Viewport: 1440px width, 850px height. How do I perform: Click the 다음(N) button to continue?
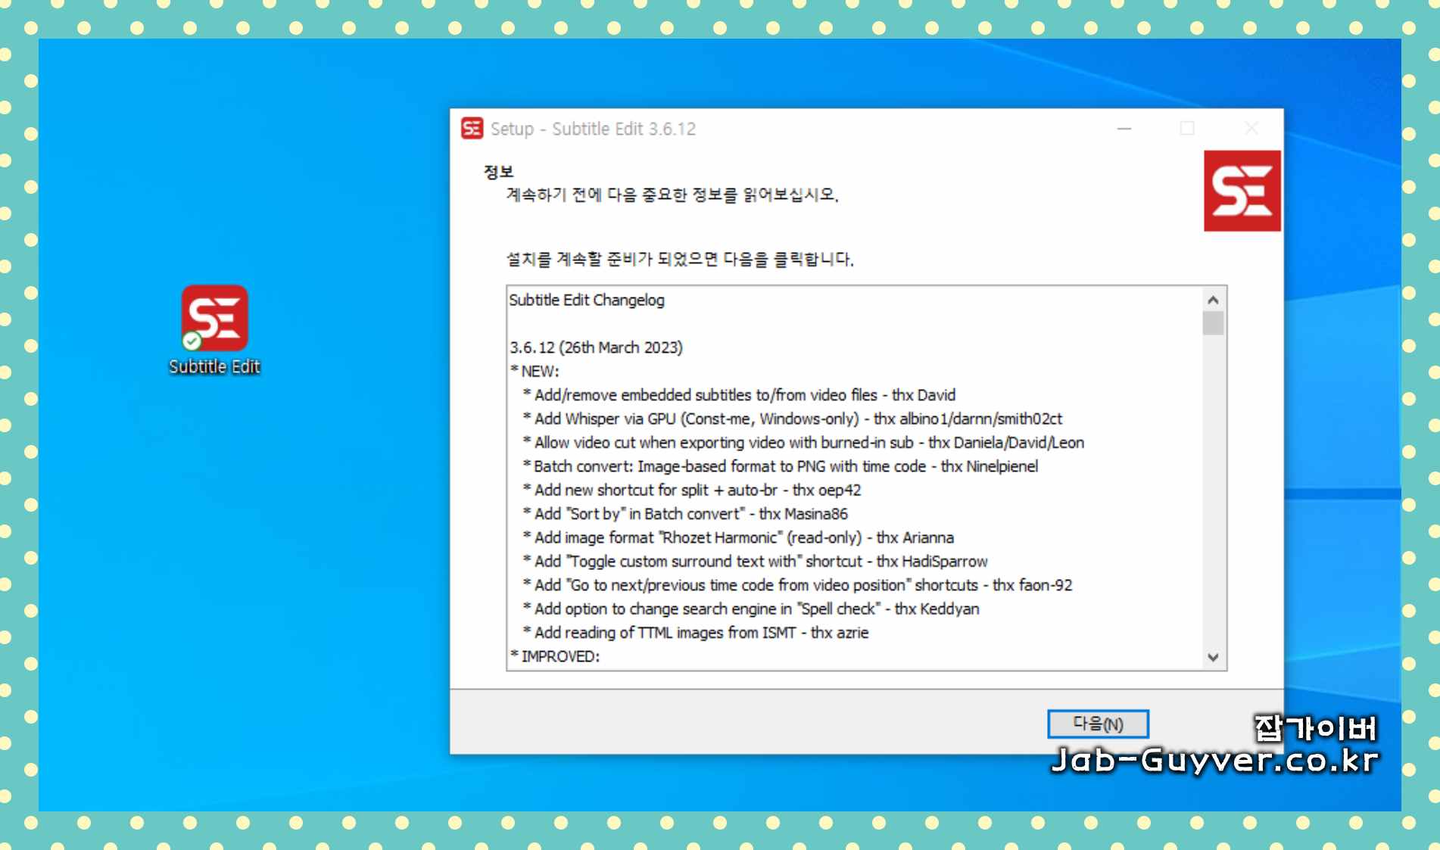[x=1098, y=724]
